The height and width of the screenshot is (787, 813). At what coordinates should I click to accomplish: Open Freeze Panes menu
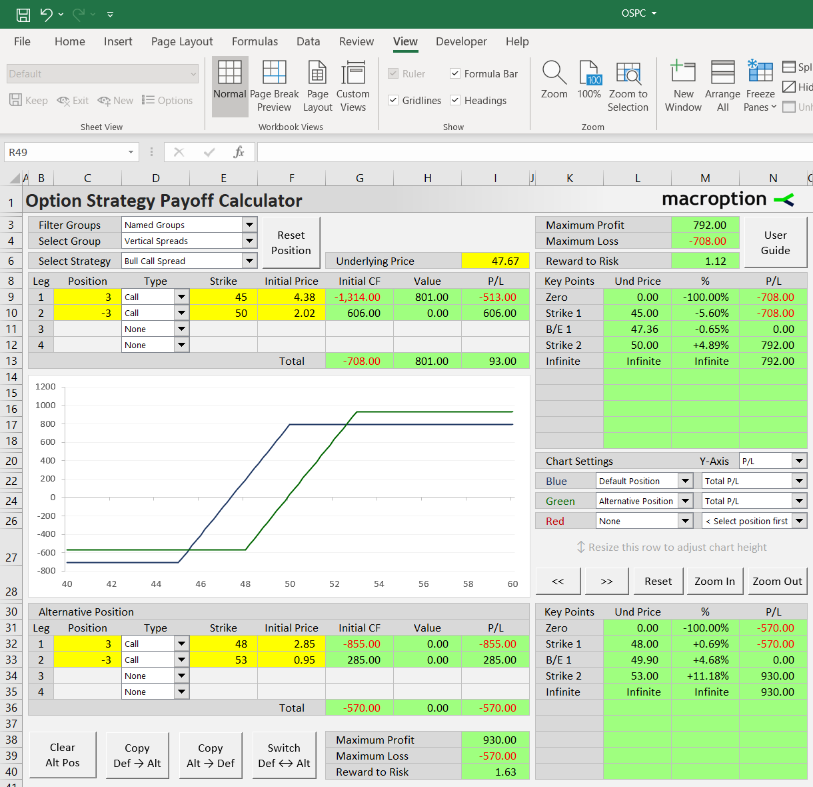click(760, 87)
